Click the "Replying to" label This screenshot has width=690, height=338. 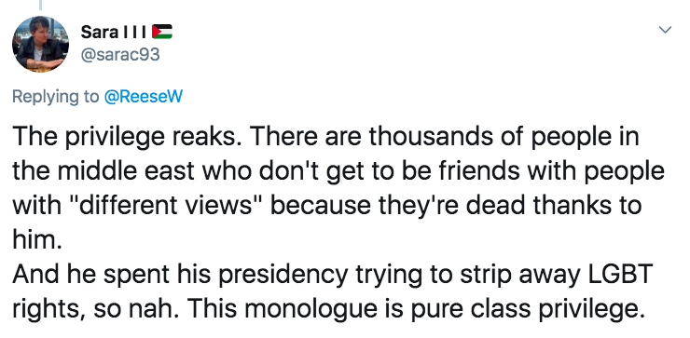click(x=56, y=97)
